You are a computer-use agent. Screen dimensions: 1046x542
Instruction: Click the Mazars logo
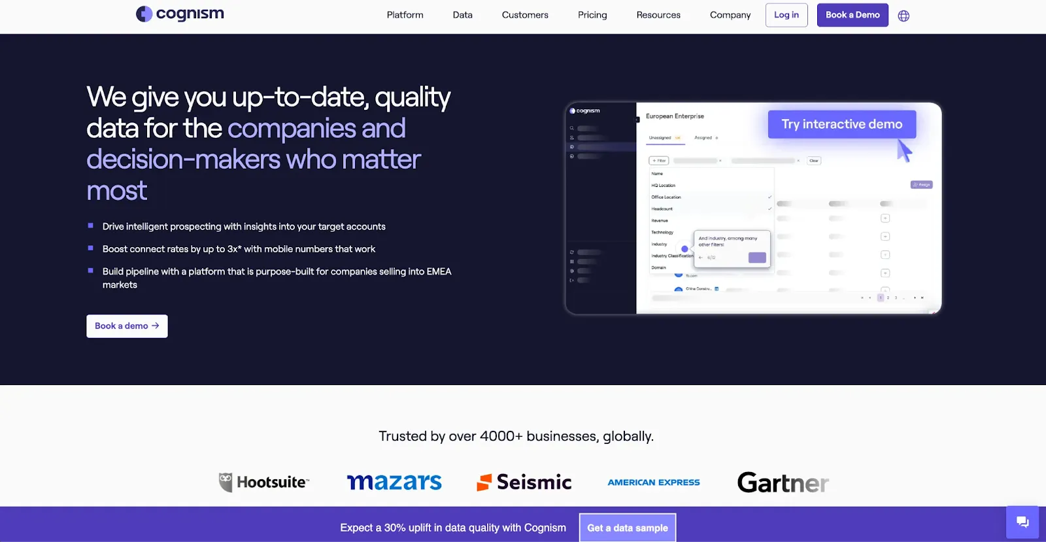(394, 483)
